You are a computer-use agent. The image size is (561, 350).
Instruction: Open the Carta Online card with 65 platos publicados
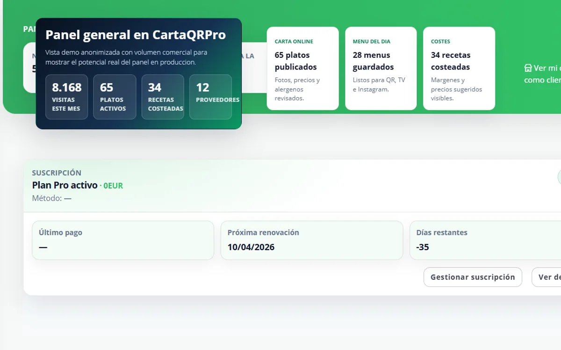(303, 69)
